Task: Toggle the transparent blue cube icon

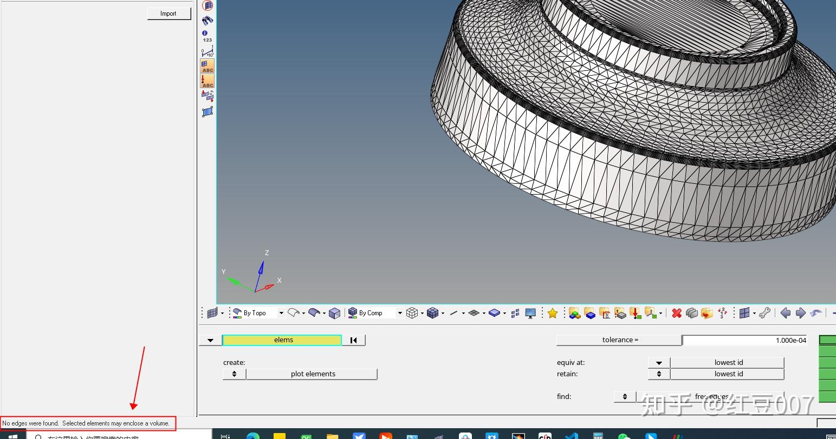Action: (x=335, y=313)
